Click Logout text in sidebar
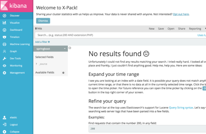Image resolution: width=206 pixels, height=134 pixels. [14, 125]
